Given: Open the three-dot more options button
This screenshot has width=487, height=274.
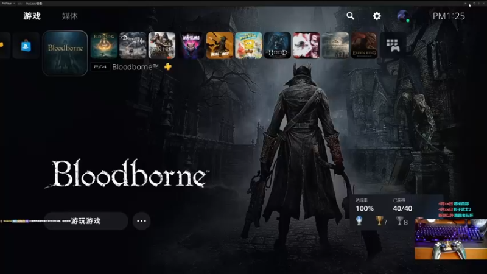Looking at the screenshot, I should pos(141,221).
